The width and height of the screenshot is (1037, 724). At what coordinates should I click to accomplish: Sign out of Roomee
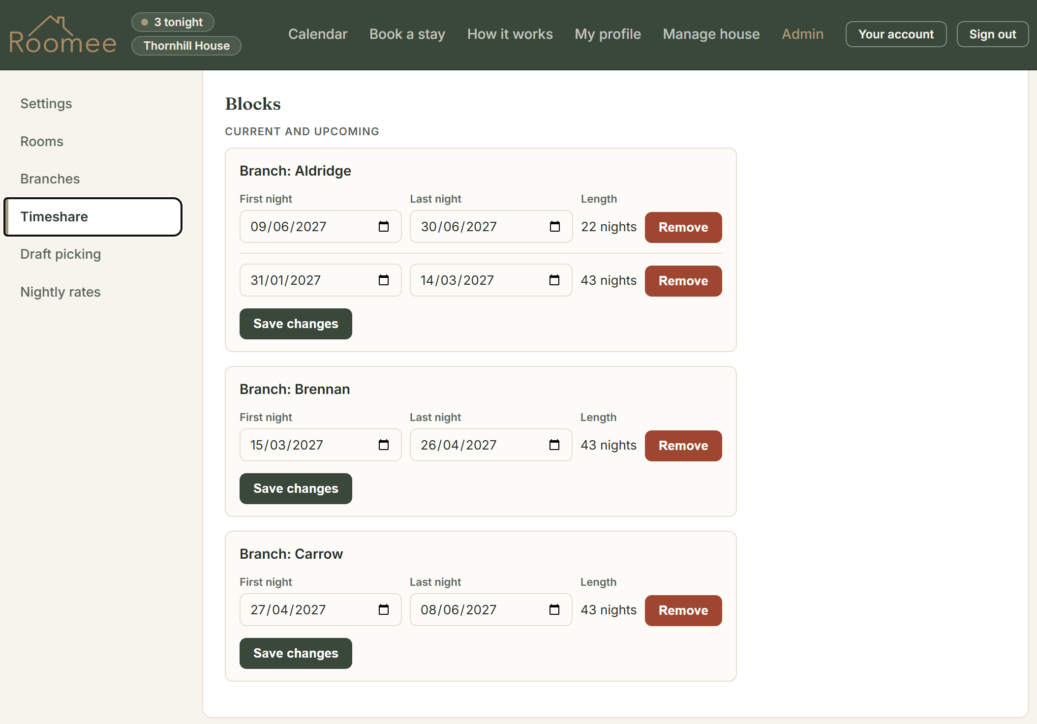click(992, 34)
